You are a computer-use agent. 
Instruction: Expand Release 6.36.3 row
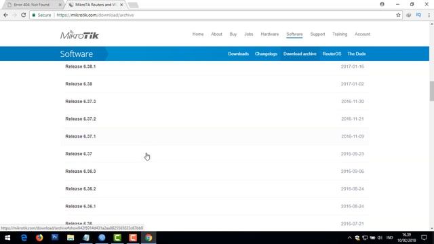click(x=215, y=171)
